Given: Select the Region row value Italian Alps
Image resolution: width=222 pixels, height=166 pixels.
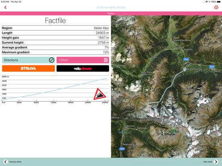Looking at the screenshot, I should click(101, 28).
